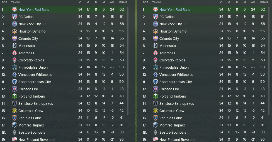The image size is (272, 142).
Task: Click the right table's vertical scrollbar
Action: click(269, 61)
